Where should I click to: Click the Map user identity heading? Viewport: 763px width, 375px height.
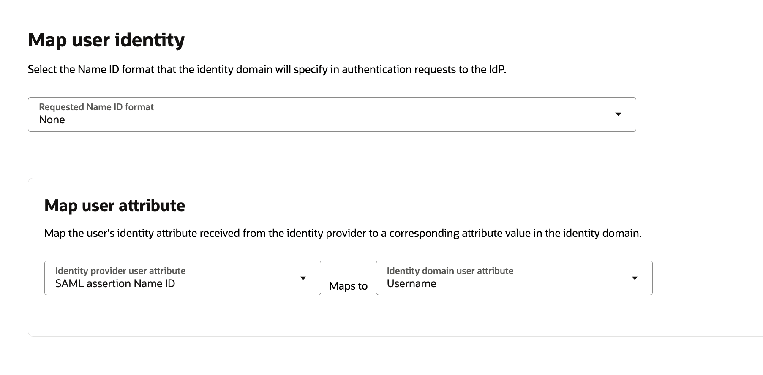[106, 40]
